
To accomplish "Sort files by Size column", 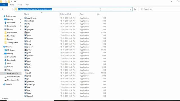I will pyautogui.click(x=98, y=14).
